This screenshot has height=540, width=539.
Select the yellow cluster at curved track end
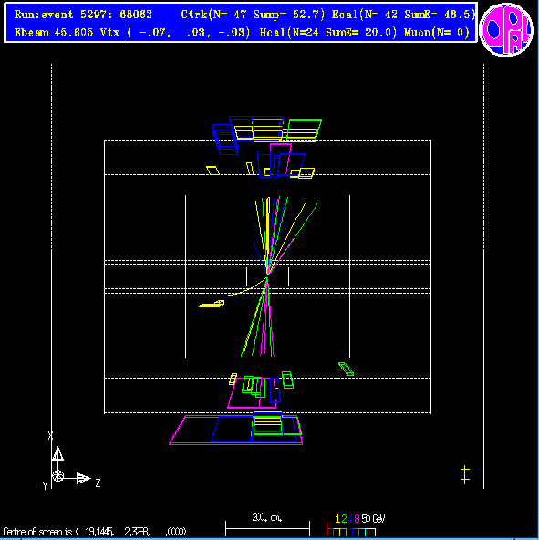tap(212, 304)
